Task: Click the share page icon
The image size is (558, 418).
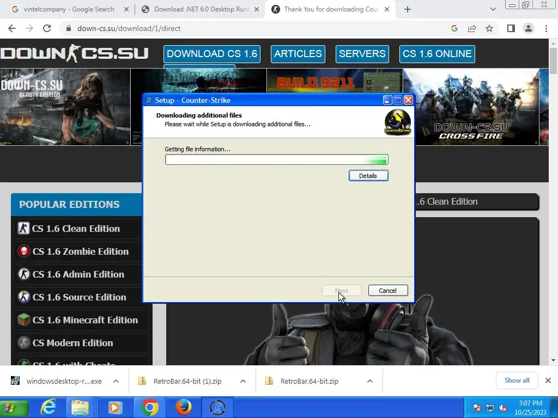Action: (472, 28)
